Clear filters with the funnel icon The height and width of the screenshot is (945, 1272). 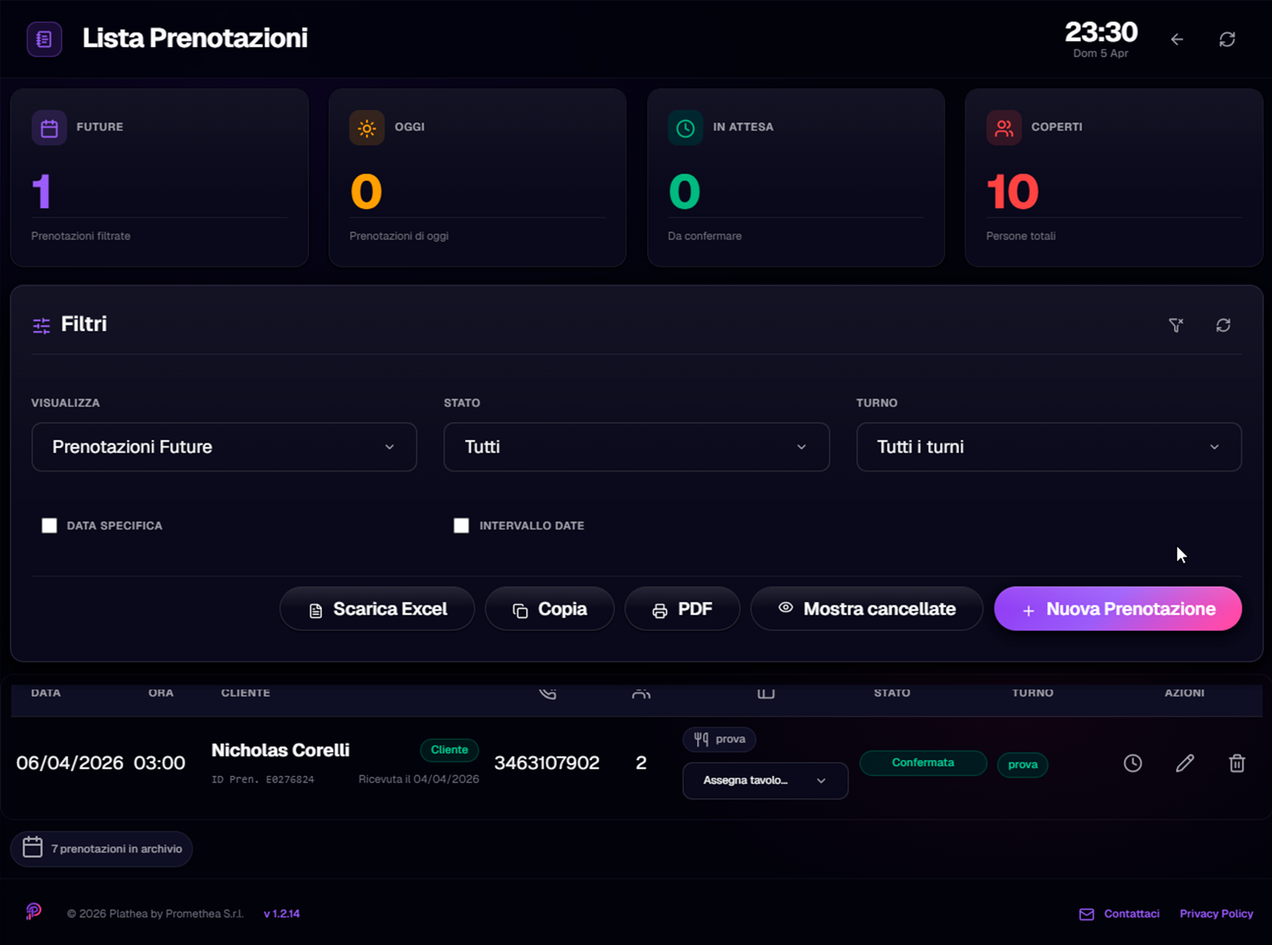[1175, 325]
